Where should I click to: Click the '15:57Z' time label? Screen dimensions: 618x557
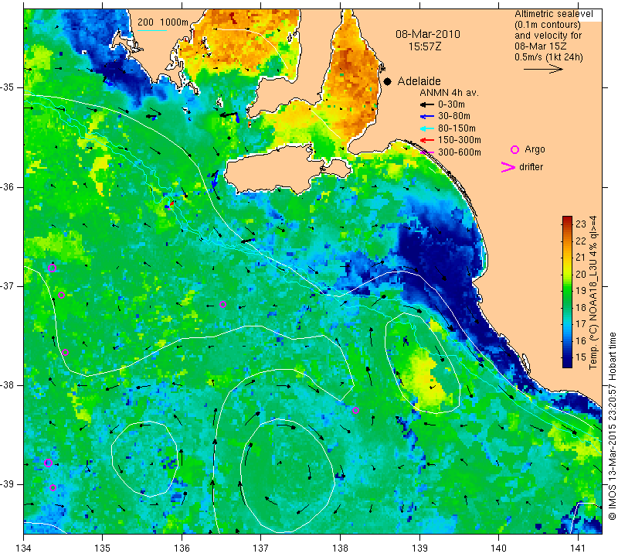(424, 46)
